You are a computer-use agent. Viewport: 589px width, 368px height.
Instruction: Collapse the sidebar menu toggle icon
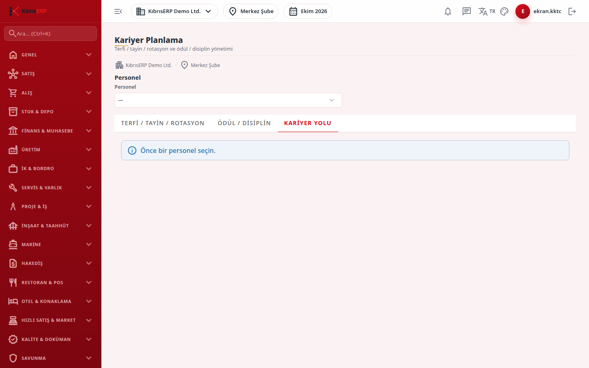[118, 11]
